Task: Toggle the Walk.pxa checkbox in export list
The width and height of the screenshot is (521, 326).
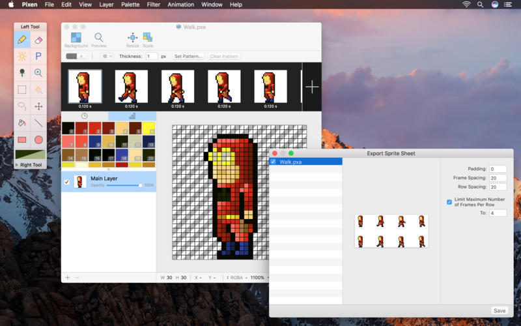Action: point(274,162)
